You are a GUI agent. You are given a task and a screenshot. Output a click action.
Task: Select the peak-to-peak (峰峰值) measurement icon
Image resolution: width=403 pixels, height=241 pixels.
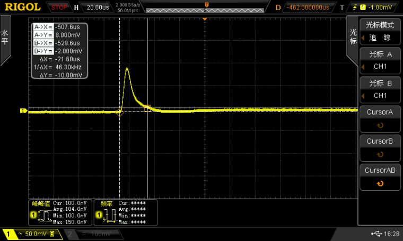[x=40, y=216]
